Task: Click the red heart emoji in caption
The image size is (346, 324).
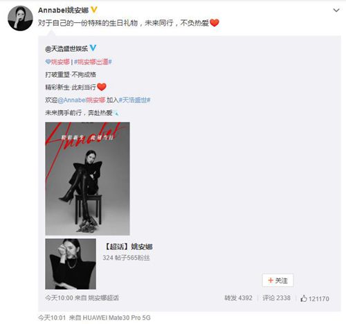Action: click(x=215, y=23)
